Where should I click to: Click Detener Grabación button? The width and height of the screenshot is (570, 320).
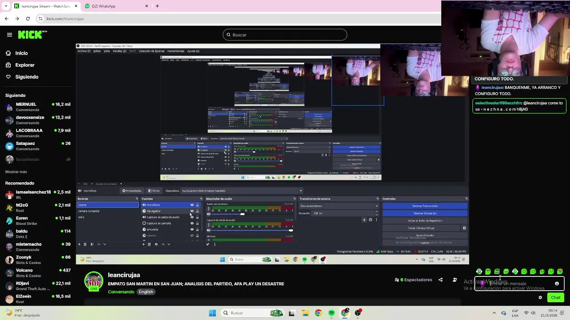(425, 213)
